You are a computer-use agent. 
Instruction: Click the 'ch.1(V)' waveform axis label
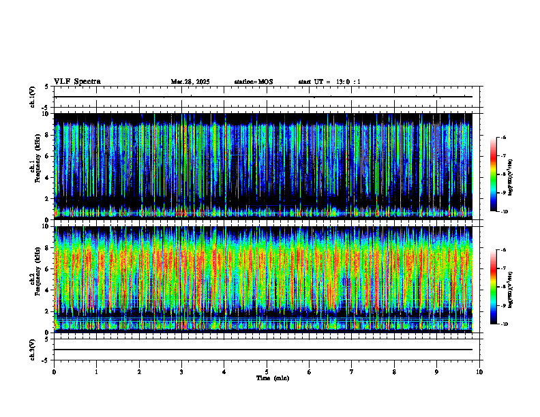(32, 97)
